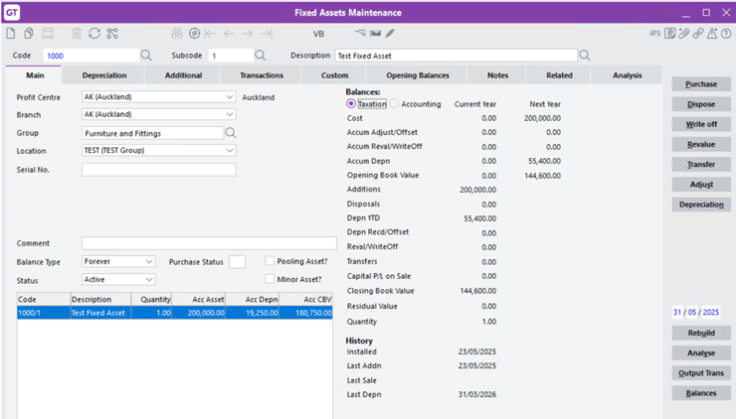
Task: Expand the Location dropdown
Action: pos(230,151)
